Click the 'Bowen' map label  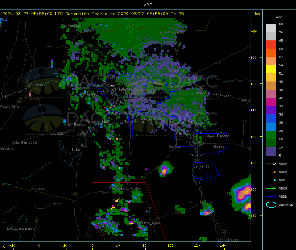(x=219, y=147)
